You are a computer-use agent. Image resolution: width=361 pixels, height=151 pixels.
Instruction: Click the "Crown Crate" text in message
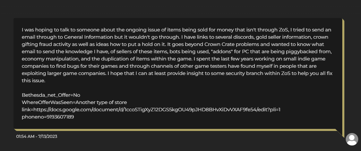point(218,44)
